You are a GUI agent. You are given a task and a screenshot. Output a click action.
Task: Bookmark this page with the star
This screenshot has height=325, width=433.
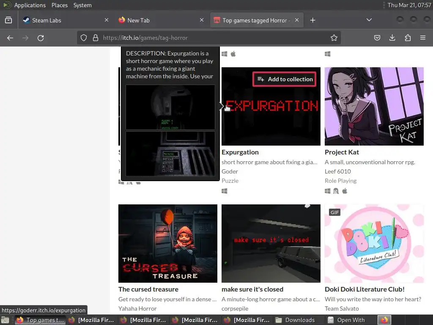pos(334,38)
